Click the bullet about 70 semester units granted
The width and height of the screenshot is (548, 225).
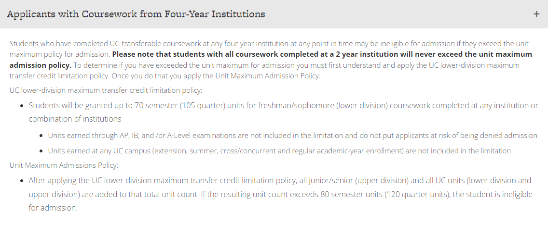click(284, 112)
